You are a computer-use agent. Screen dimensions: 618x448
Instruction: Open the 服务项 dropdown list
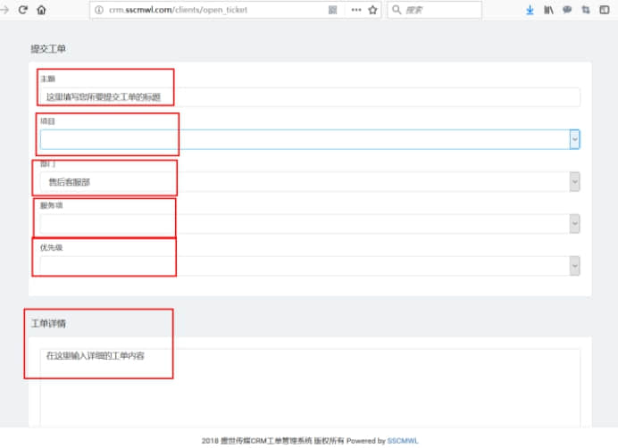[x=574, y=224]
